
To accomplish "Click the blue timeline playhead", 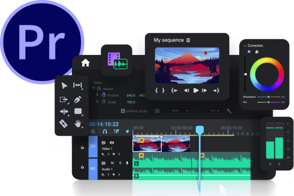I will (199, 130).
